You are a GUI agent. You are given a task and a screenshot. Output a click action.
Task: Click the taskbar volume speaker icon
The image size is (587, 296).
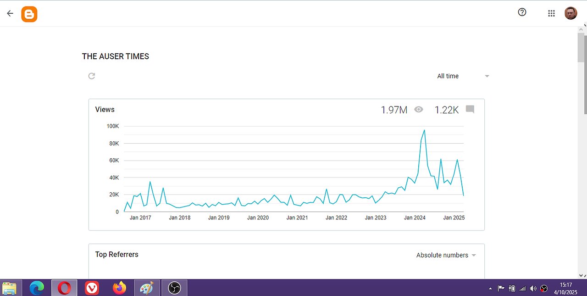(533, 289)
